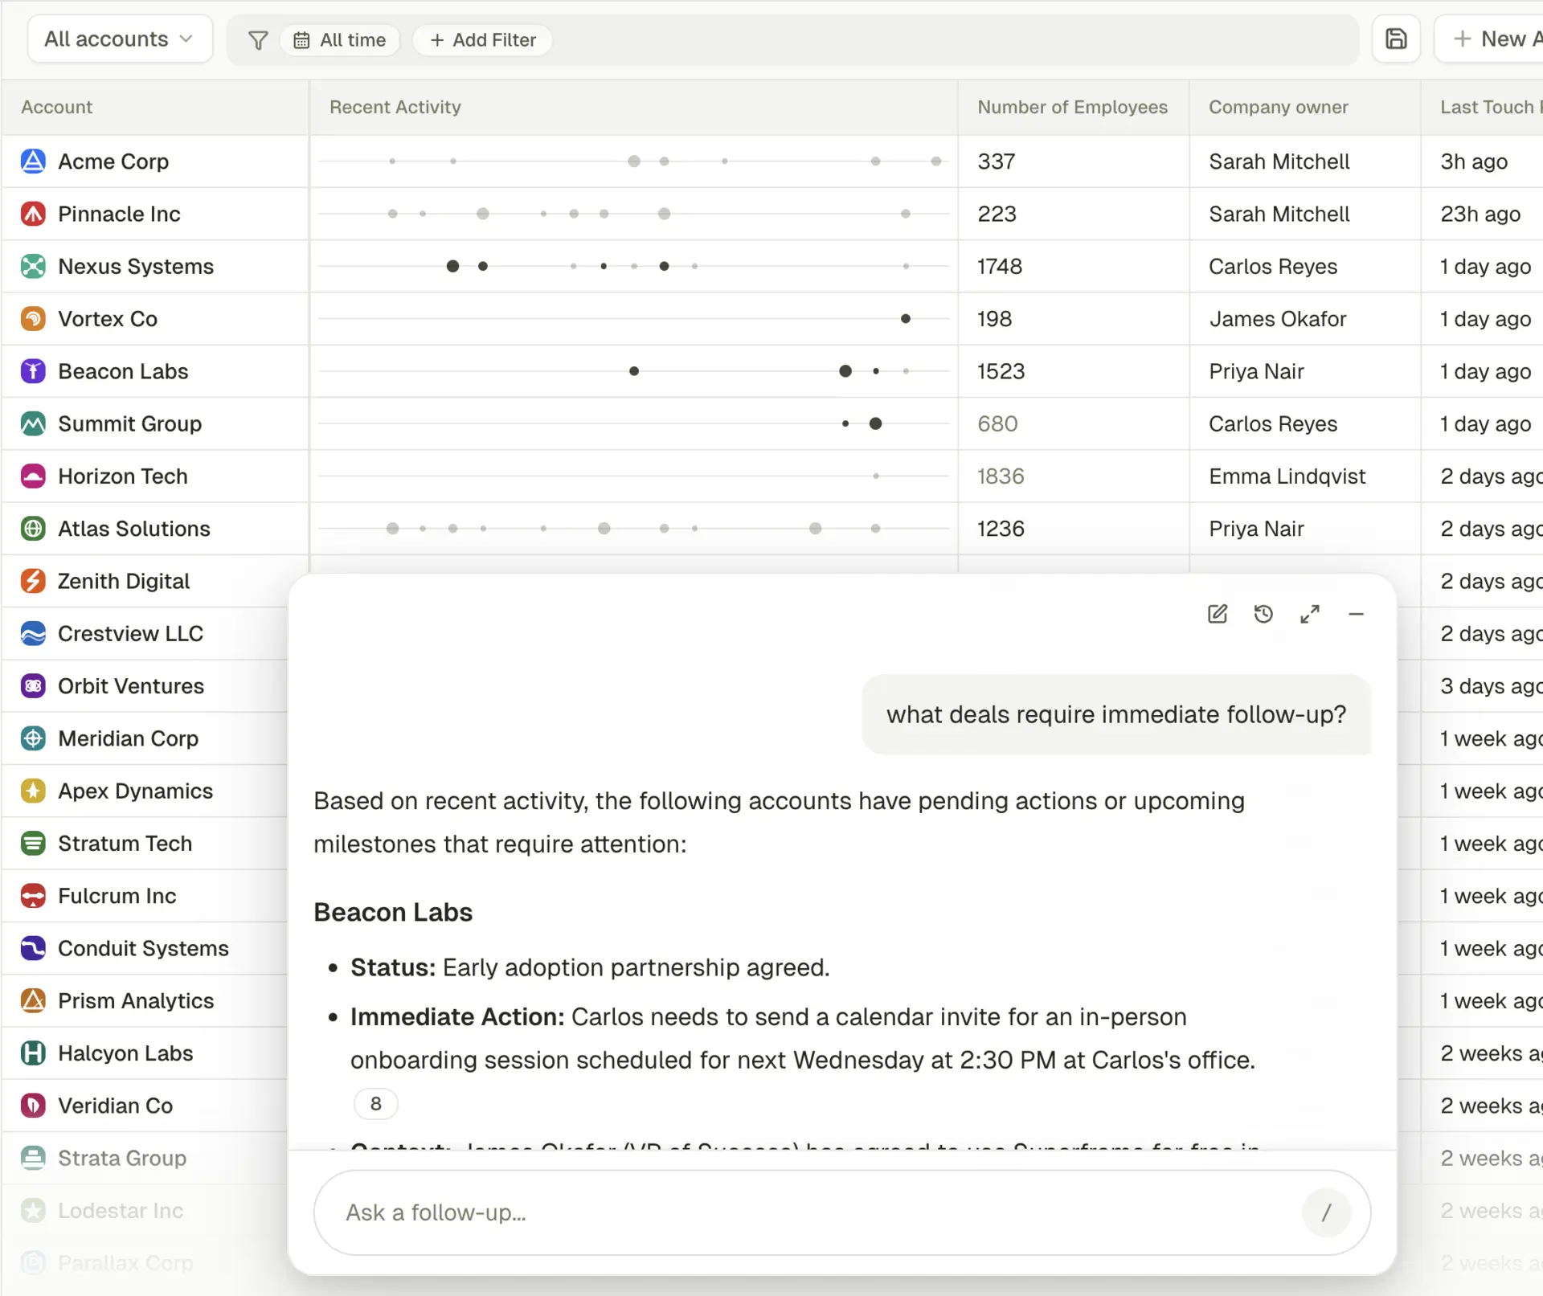Click employee count 680 for Summit Group

coord(998,423)
